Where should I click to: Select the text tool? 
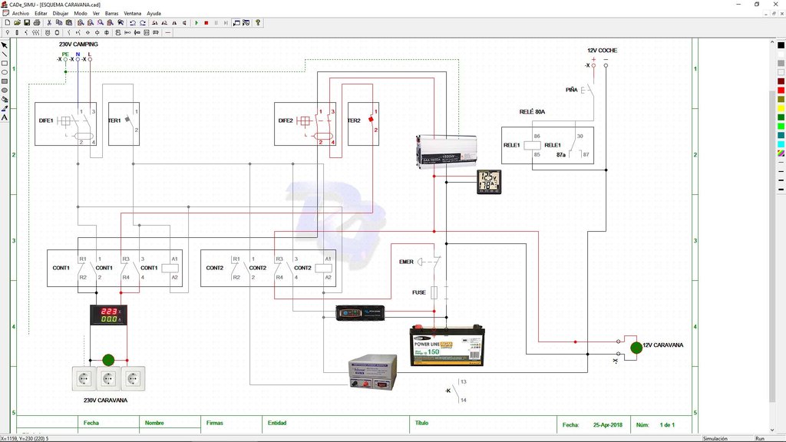coord(5,117)
